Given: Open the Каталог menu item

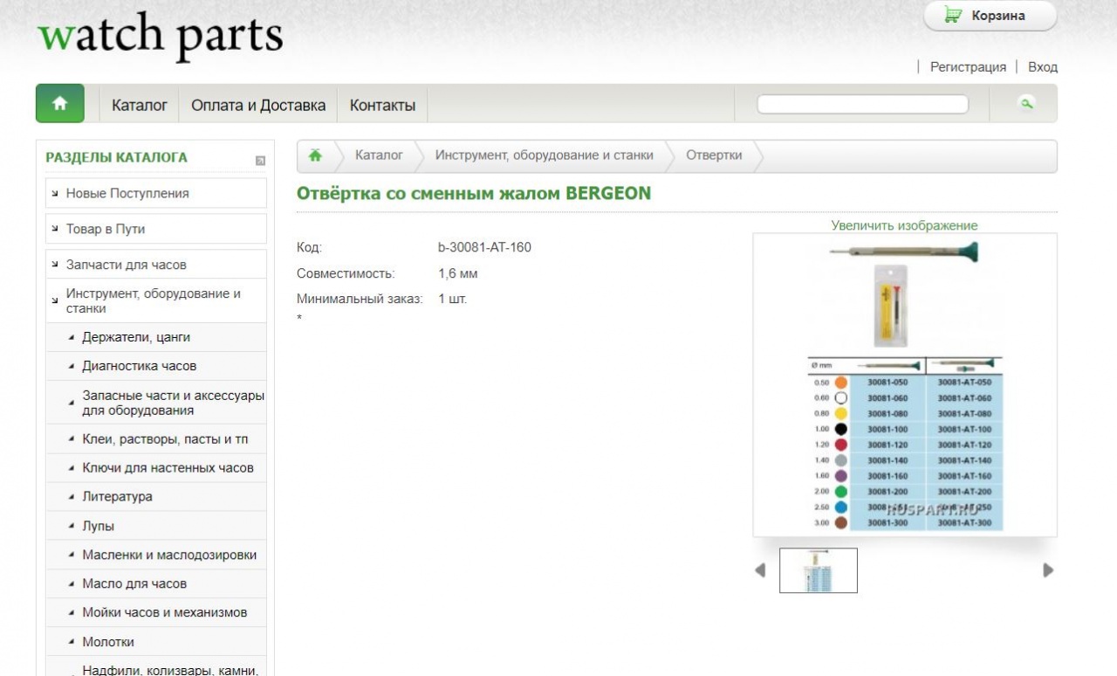Looking at the screenshot, I should tap(140, 105).
